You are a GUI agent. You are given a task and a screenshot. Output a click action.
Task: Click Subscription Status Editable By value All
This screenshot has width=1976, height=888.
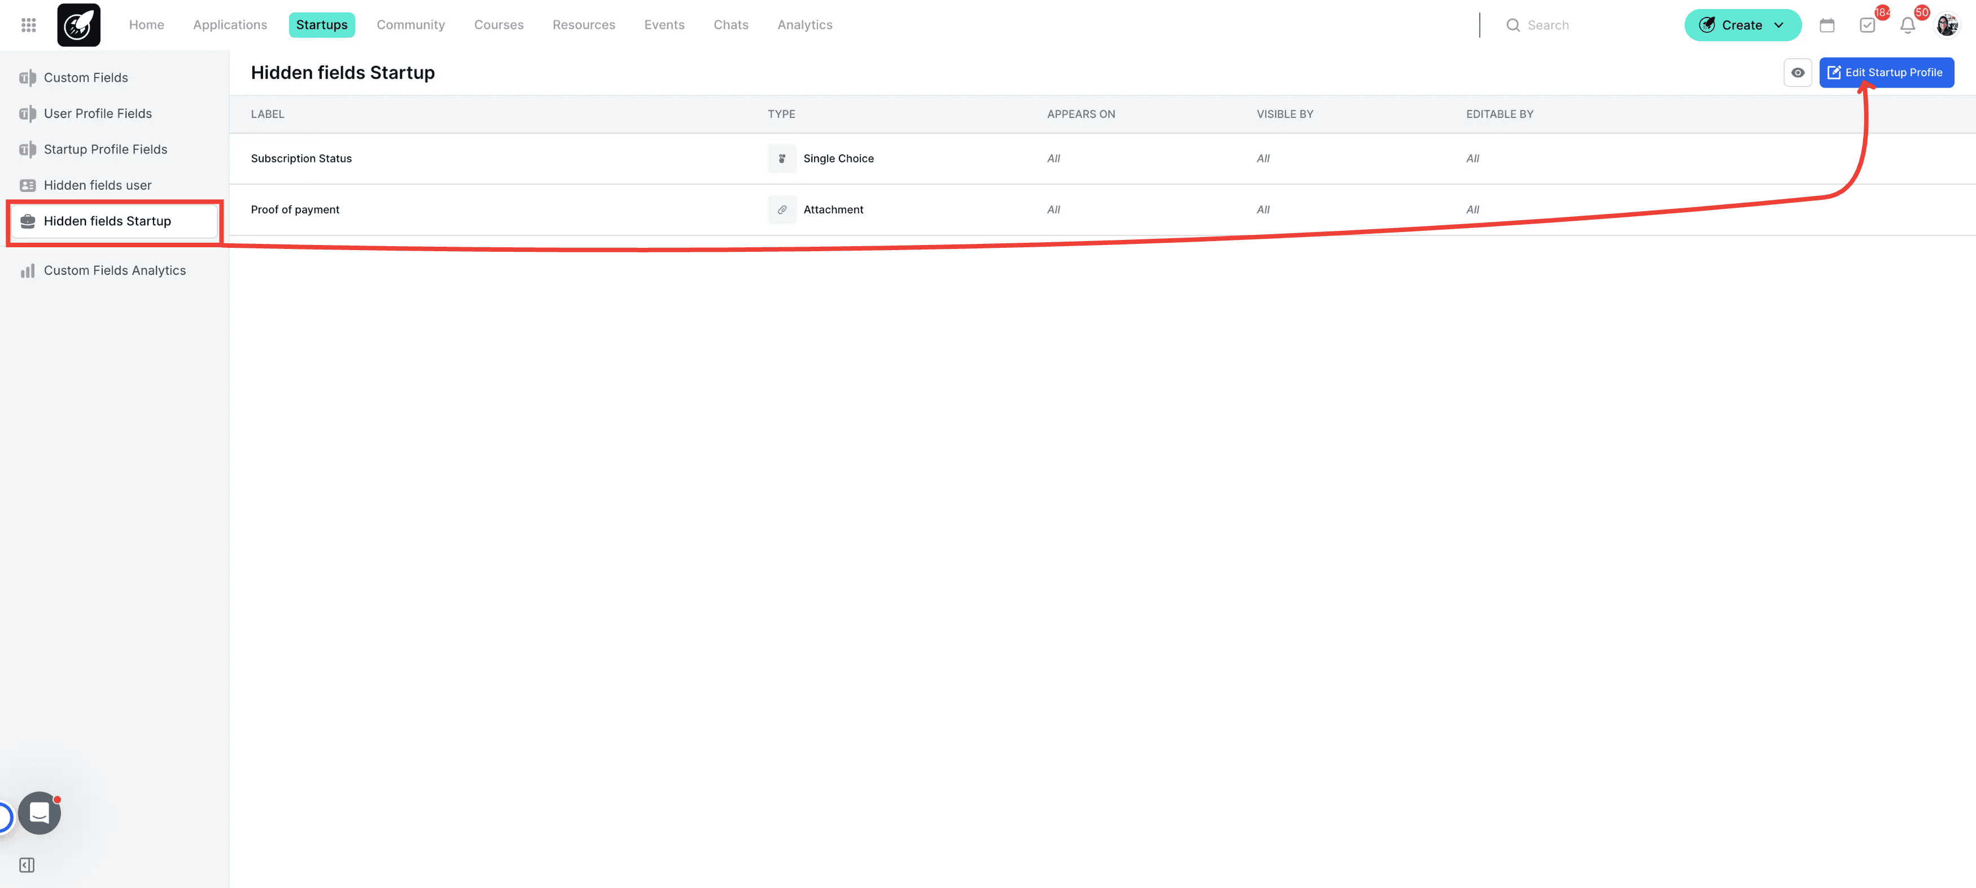coord(1472,159)
